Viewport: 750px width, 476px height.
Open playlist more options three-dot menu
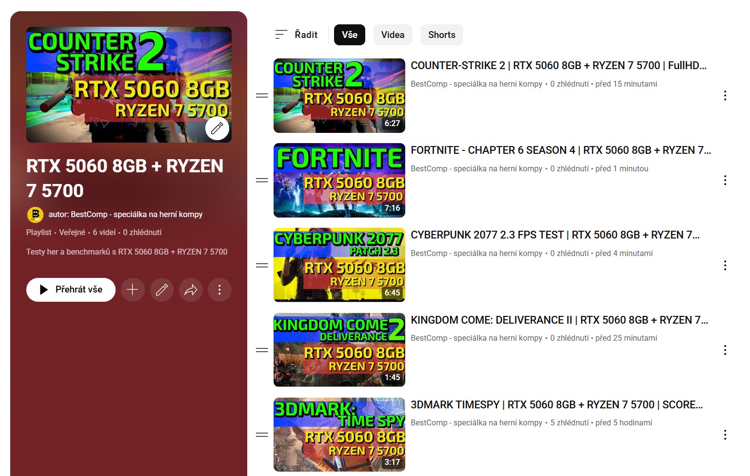(x=219, y=290)
